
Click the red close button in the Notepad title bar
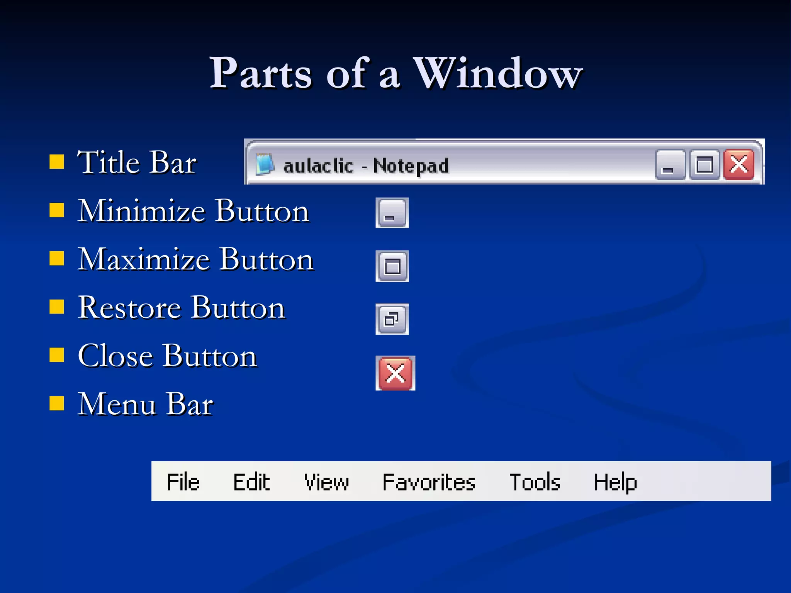(738, 165)
